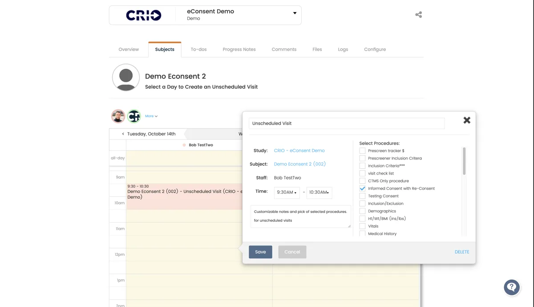Open the Progress Notes tab
The height and width of the screenshot is (307, 534).
coord(239,49)
